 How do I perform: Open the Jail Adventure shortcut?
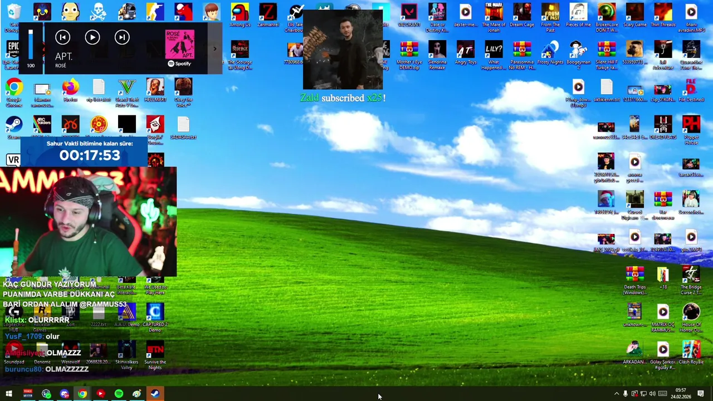pyautogui.click(x=663, y=56)
